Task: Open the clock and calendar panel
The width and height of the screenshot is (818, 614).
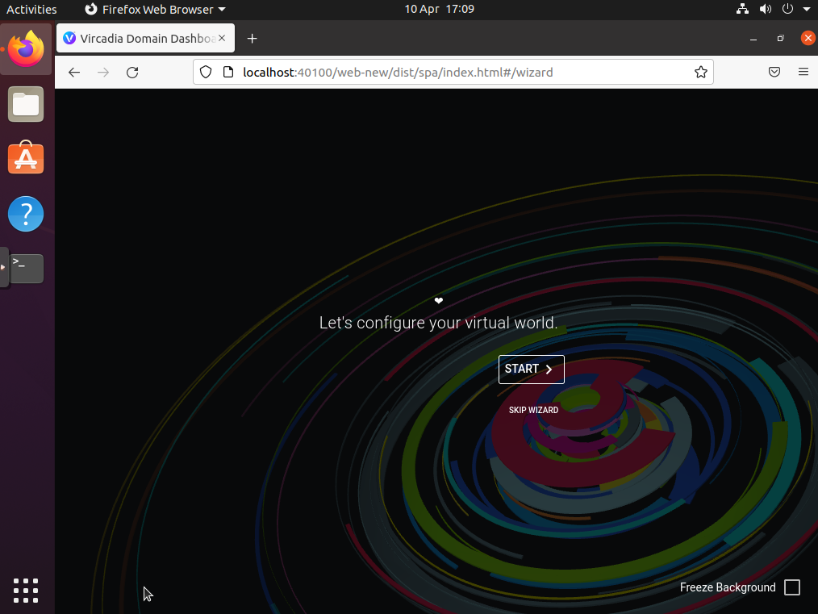Action: [440, 10]
